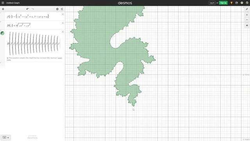Add a new expression item

pos(3,9)
